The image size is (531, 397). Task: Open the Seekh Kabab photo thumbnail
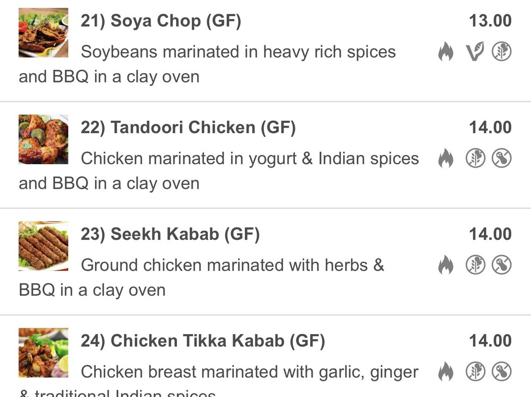(43, 246)
